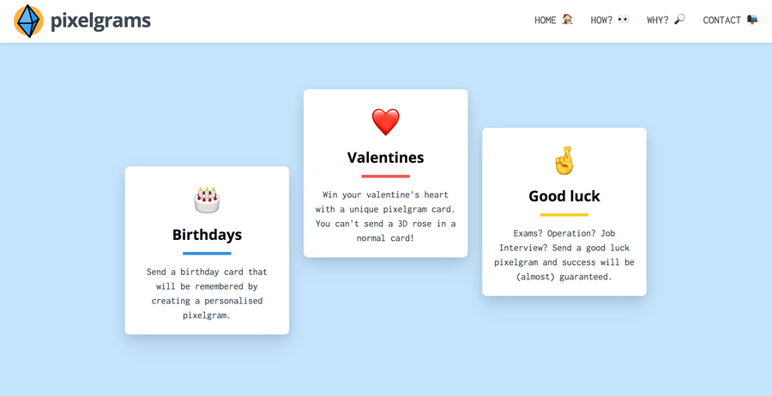Select the Birthdays card heading
The height and width of the screenshot is (396, 772).
(207, 235)
